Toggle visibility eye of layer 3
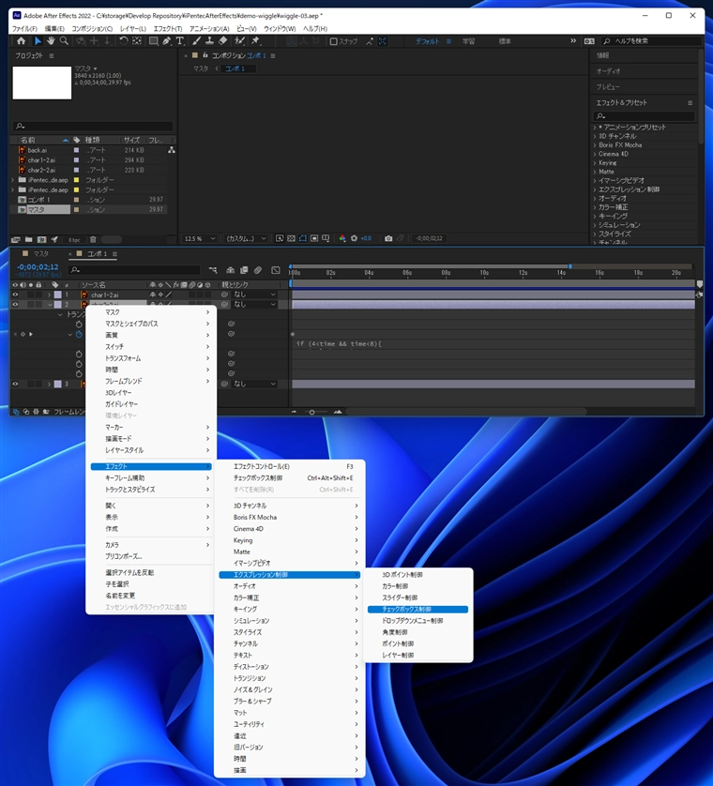The image size is (713, 786). coord(15,384)
